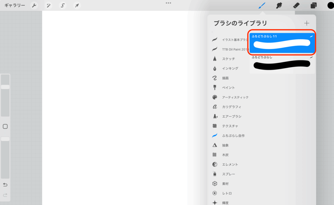
Task: Open the レトロ brush set
Action: [222, 193]
